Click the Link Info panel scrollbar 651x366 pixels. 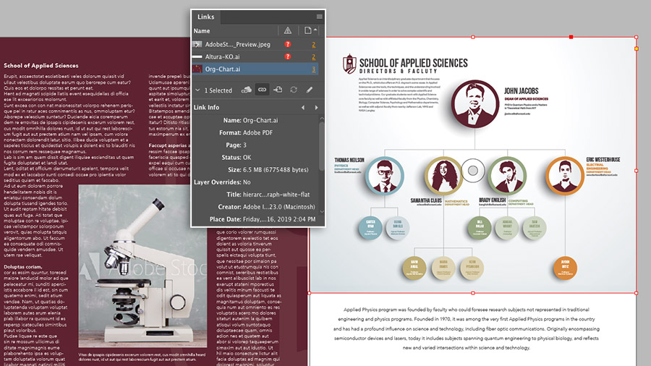click(321, 145)
